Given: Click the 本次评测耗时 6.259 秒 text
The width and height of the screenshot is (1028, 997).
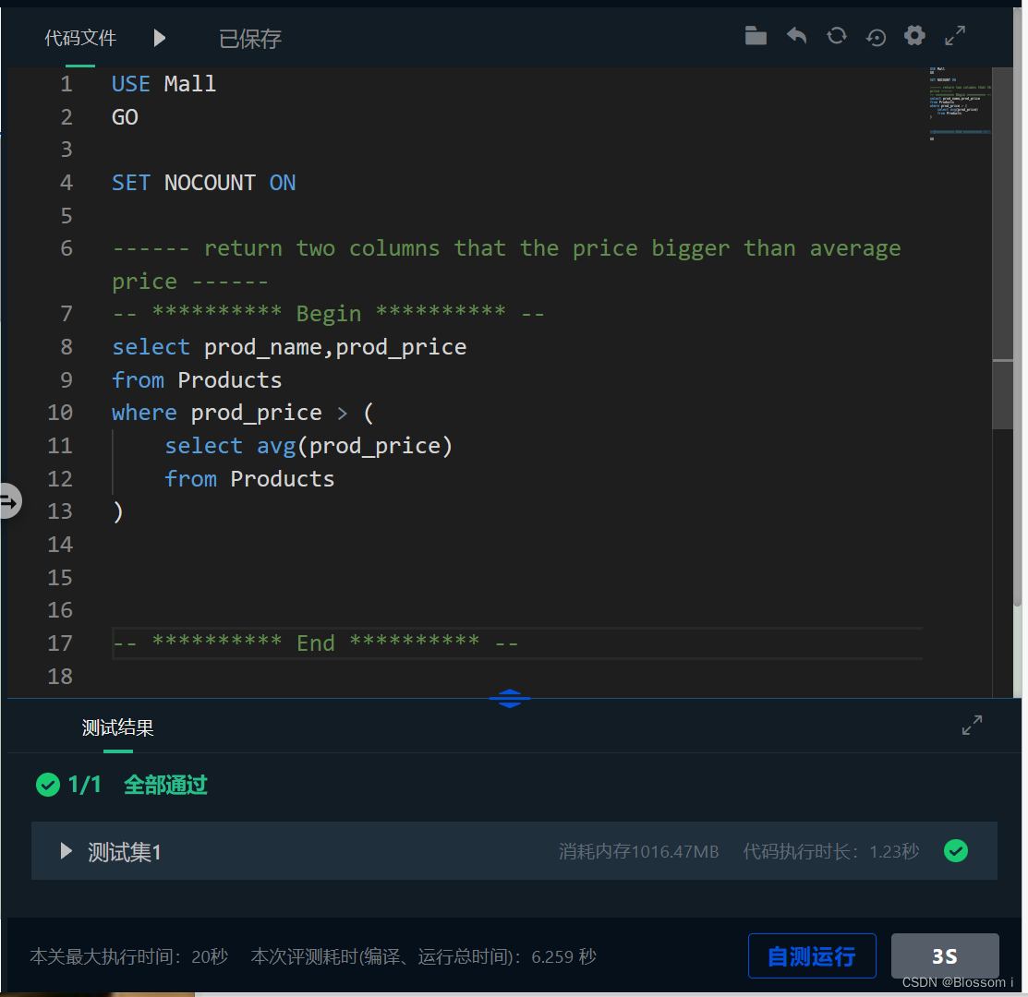Looking at the screenshot, I should coord(424,956).
